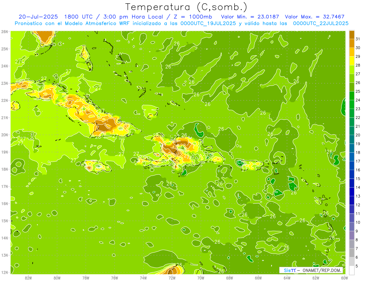
Task: Click the 82W longitude axis label
Action: point(28,278)
